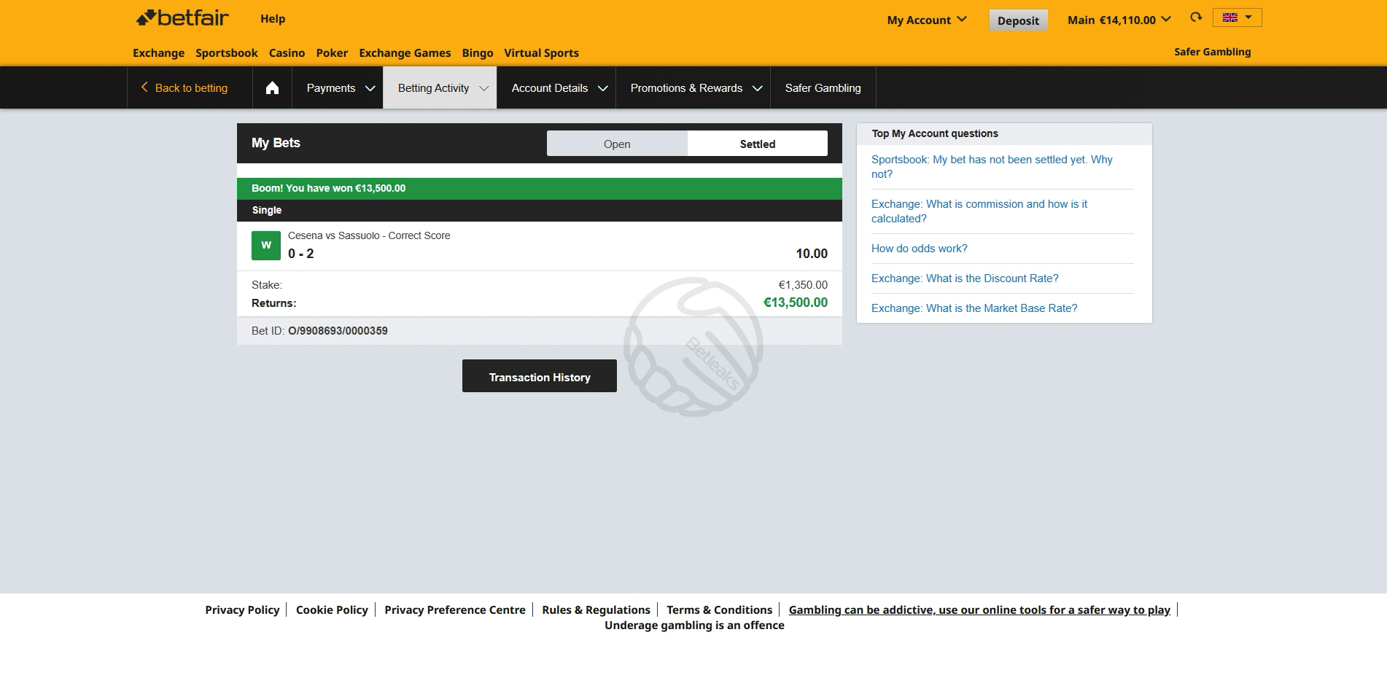Image resolution: width=1387 pixels, height=694 pixels.
Task: Open Bingo section
Action: coord(478,52)
